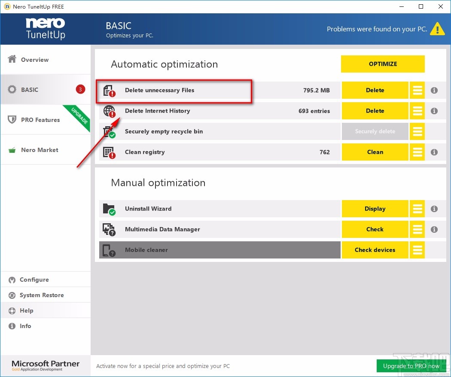Click the Multimedia Data Manager icon
The height and width of the screenshot is (377, 451).
coord(109,230)
